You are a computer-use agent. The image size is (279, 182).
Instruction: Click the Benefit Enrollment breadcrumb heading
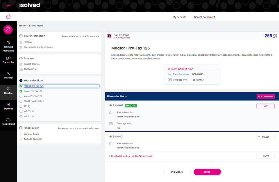31,26
